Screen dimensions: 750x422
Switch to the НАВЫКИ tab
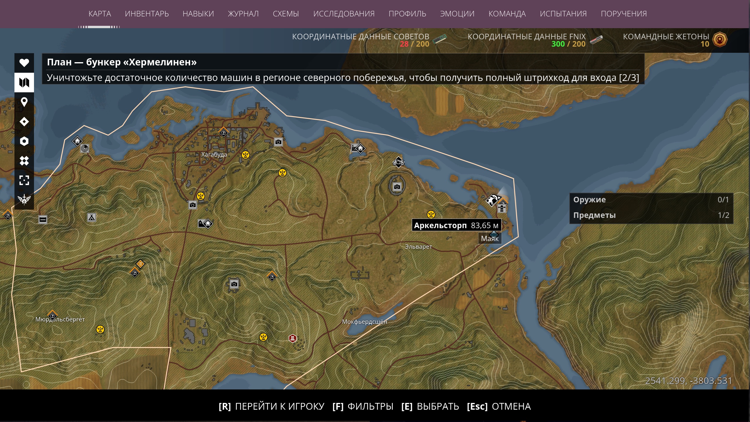point(198,14)
